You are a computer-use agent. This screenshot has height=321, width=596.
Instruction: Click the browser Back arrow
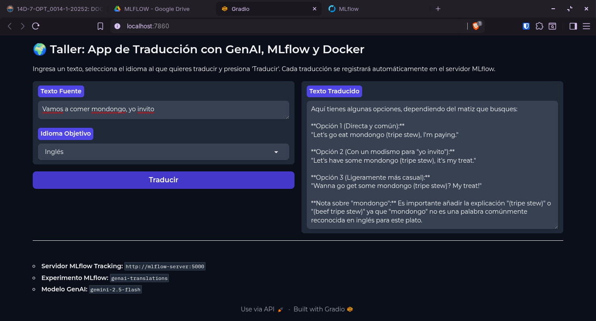[10, 26]
